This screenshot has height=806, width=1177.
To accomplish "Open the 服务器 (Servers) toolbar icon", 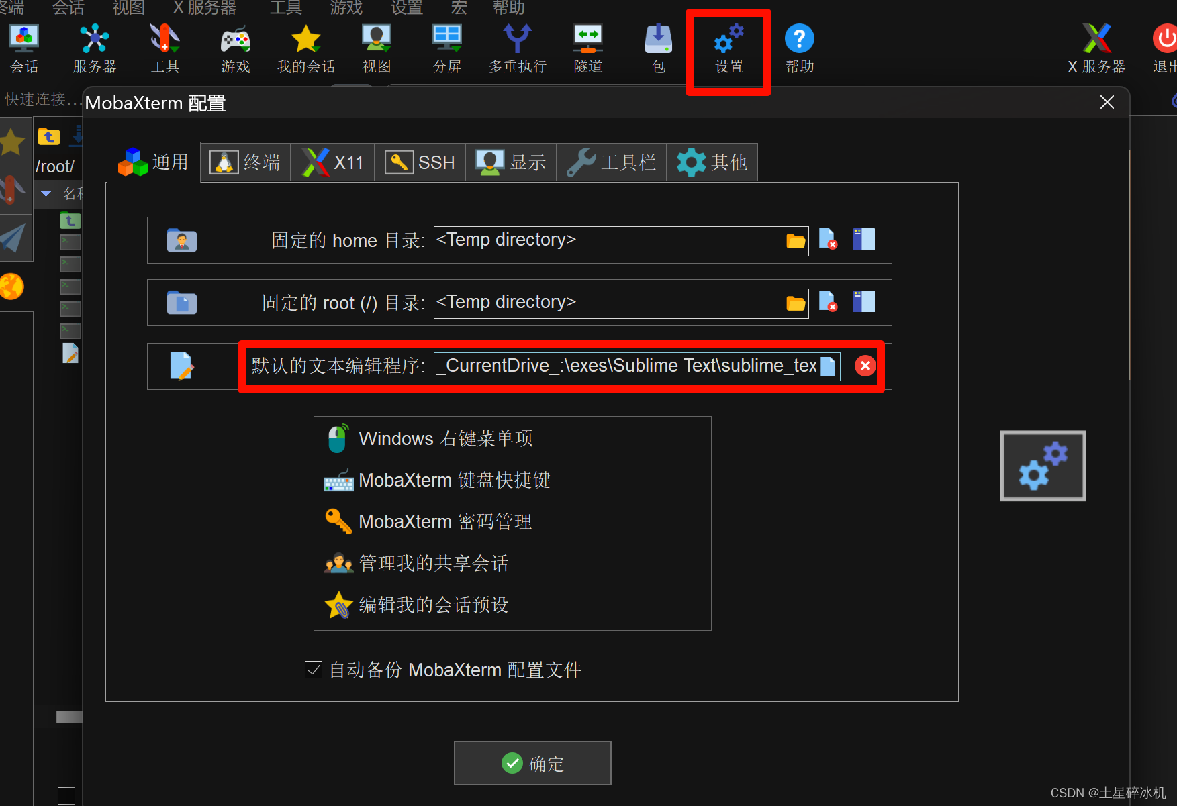I will pyautogui.click(x=95, y=48).
